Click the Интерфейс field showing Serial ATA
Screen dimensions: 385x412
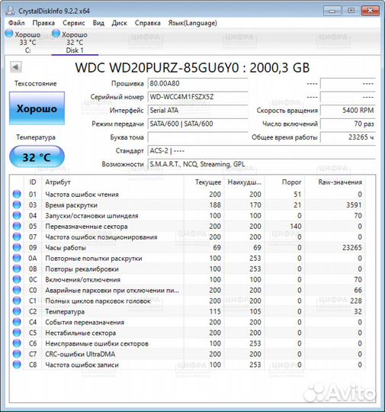pos(197,111)
